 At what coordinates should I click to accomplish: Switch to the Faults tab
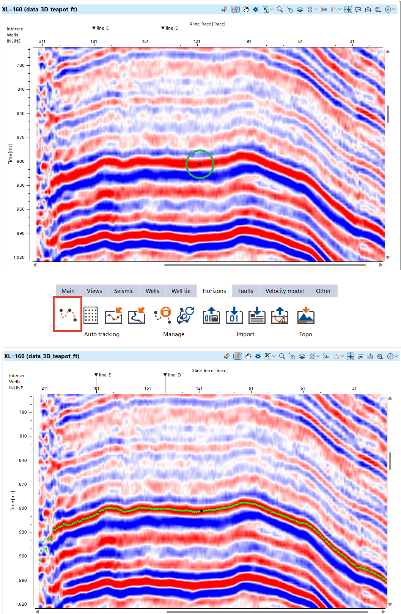click(x=245, y=291)
